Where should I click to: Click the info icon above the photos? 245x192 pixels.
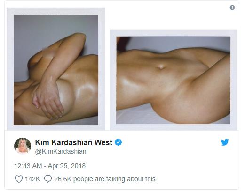click(x=232, y=7)
